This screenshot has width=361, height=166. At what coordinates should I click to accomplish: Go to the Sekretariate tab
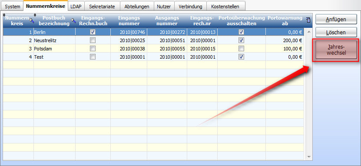click(x=102, y=7)
